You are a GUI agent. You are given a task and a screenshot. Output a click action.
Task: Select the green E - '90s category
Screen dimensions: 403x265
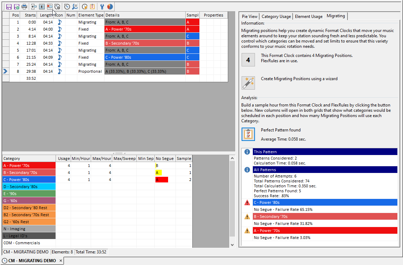(29, 194)
